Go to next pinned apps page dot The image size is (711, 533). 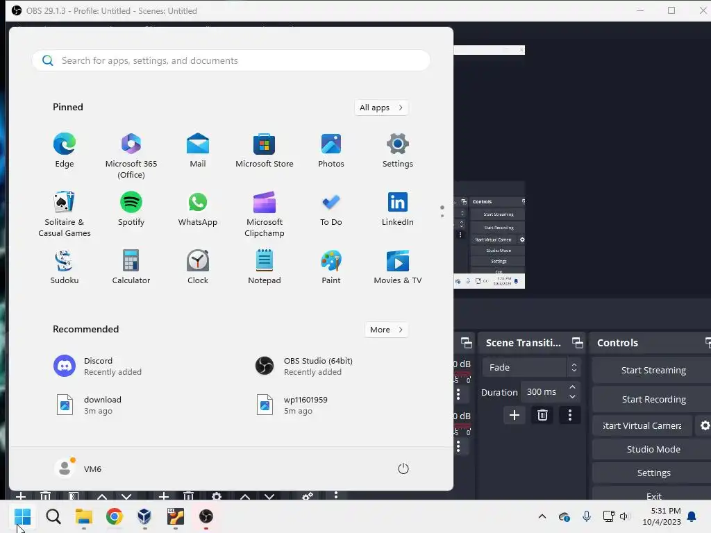click(x=442, y=216)
